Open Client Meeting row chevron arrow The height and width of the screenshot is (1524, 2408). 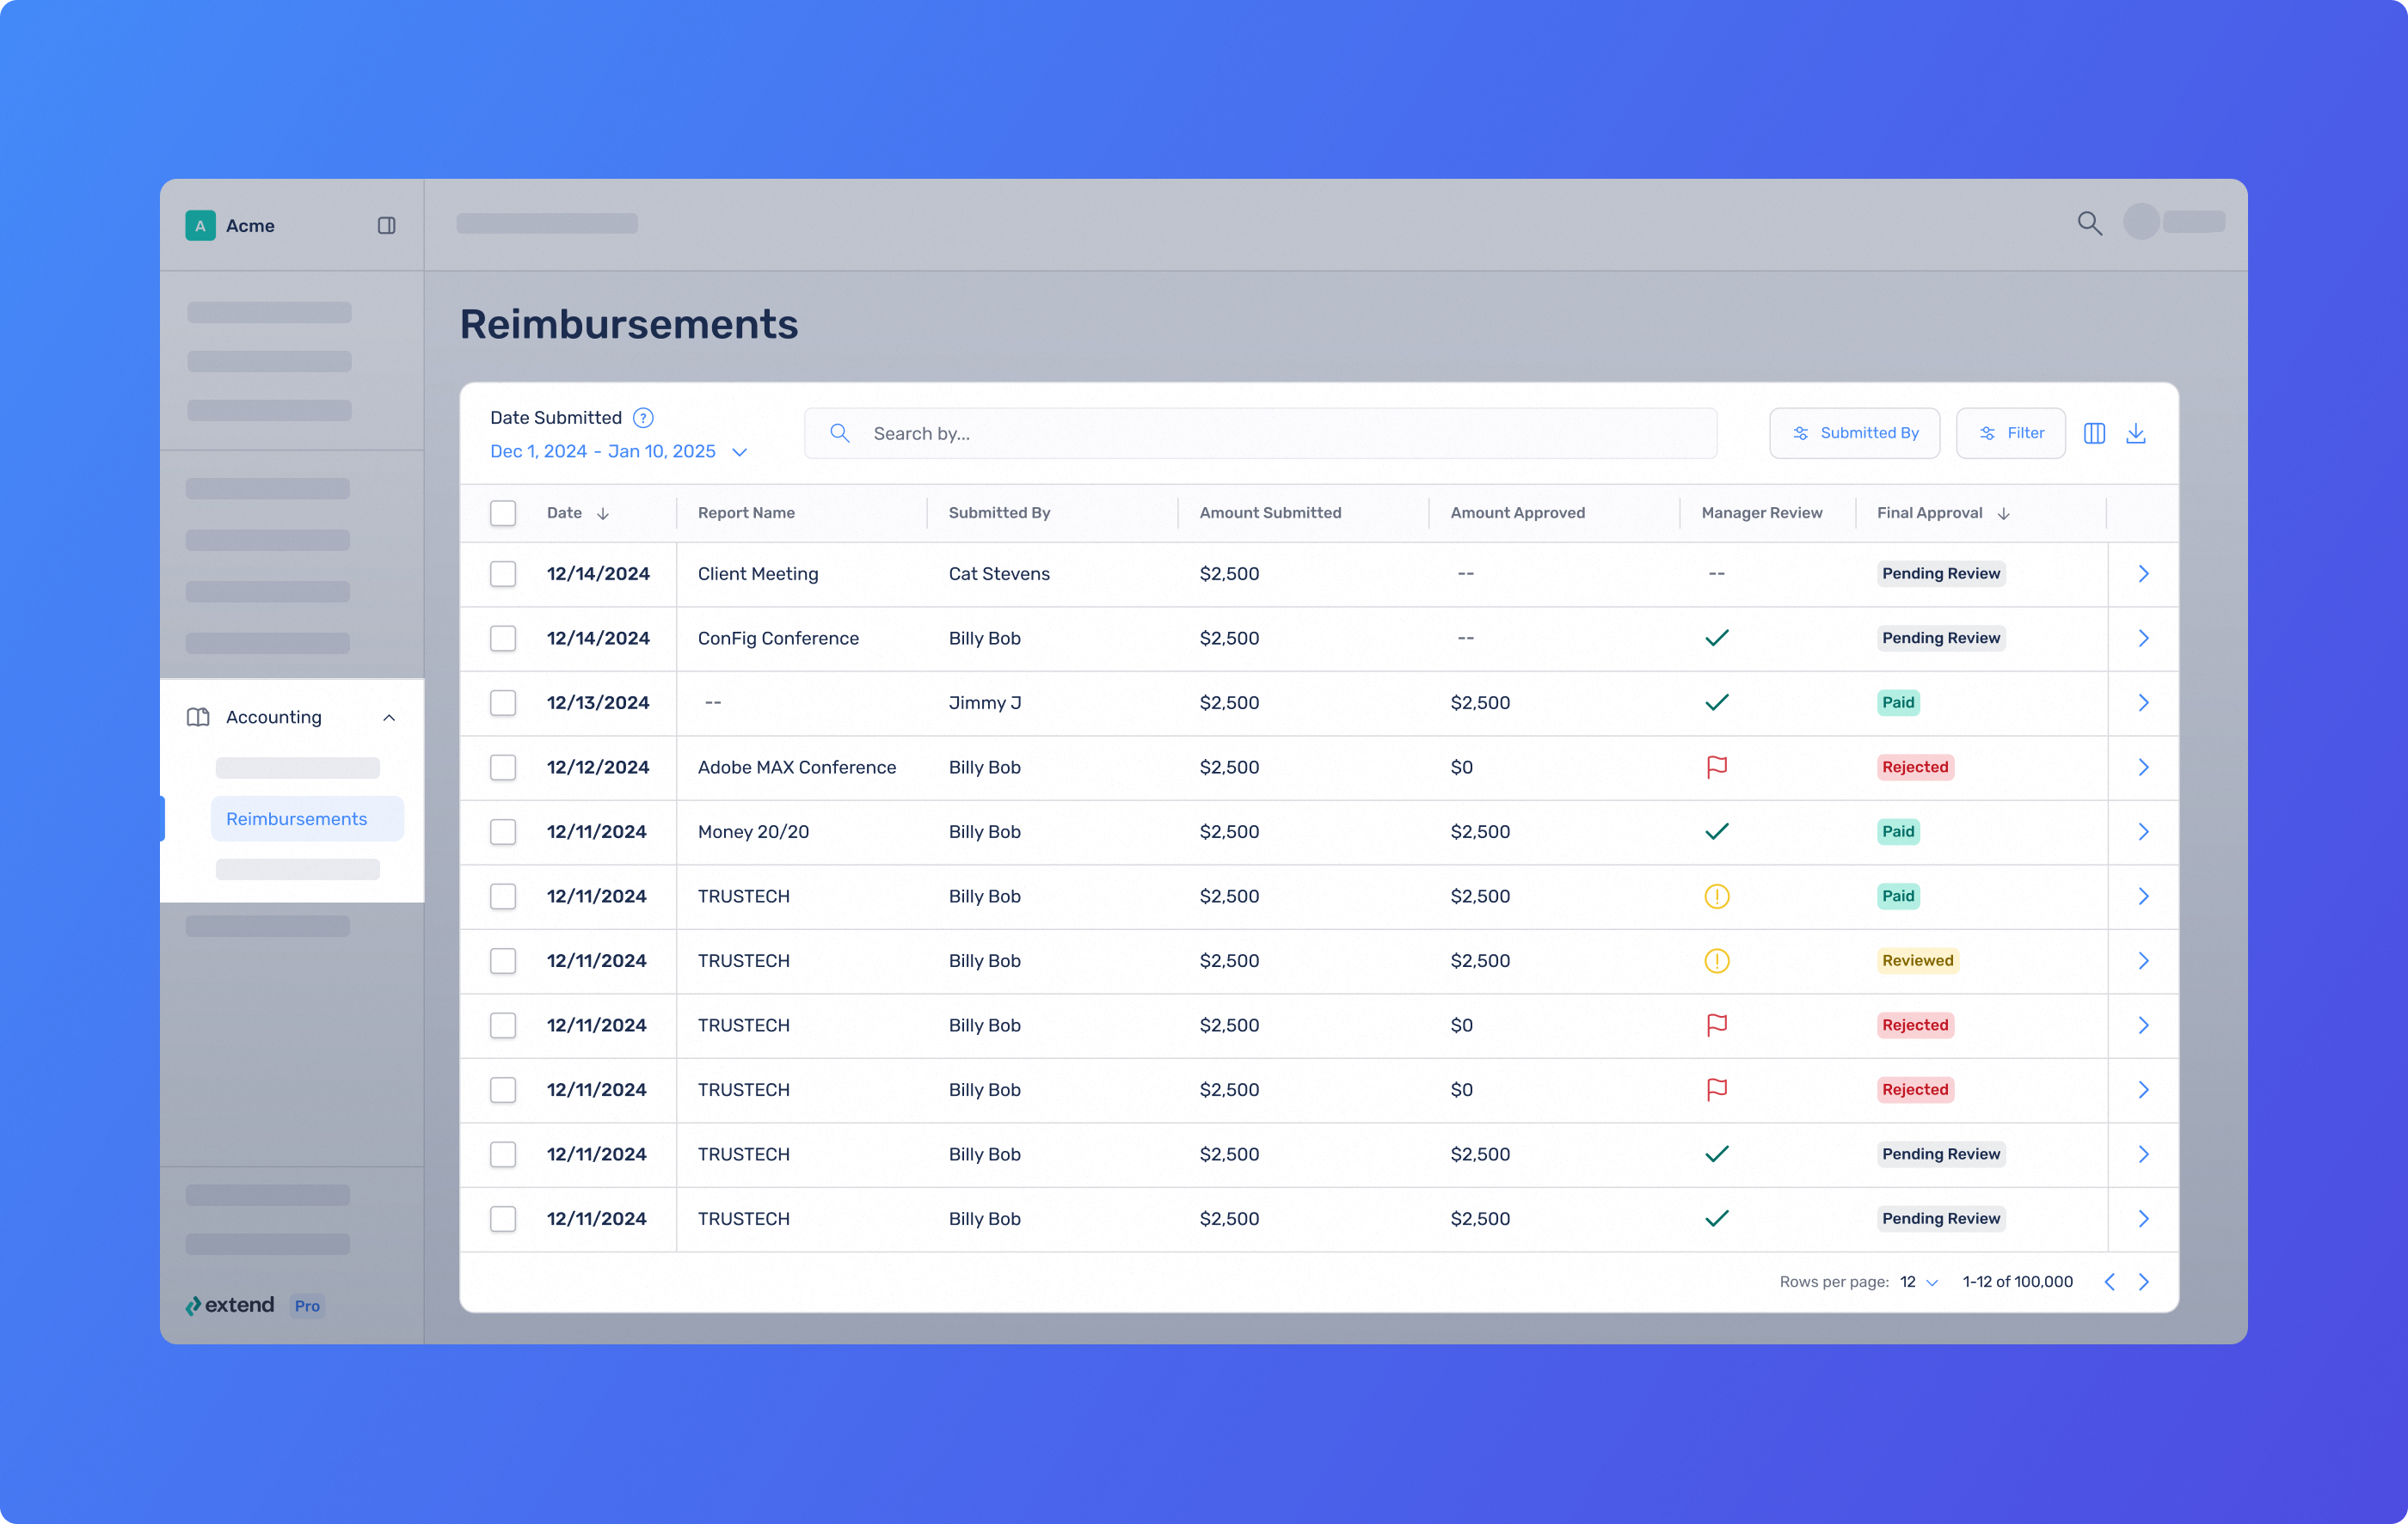2143,573
